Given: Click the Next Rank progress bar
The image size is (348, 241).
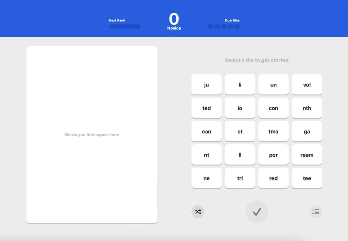Looking at the screenshot, I should (124, 27).
